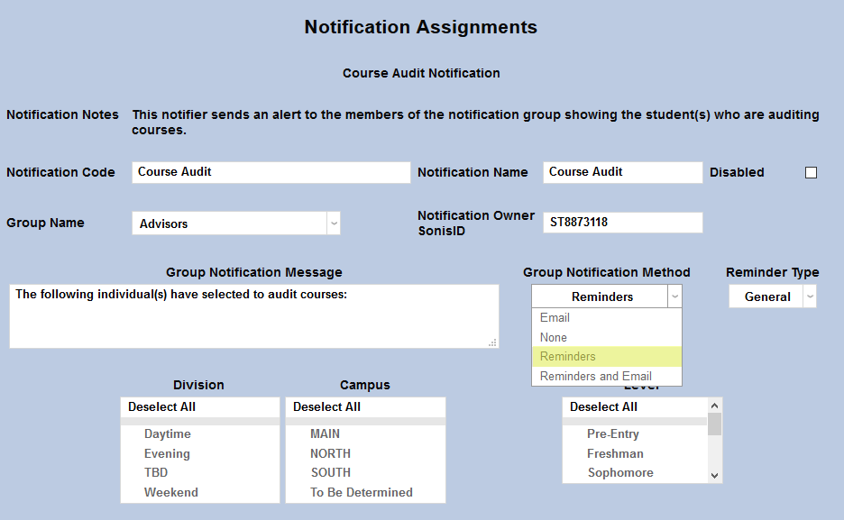Click inside the Group Notification Message box
Image resolution: width=844 pixels, height=520 pixels.
coord(253,315)
